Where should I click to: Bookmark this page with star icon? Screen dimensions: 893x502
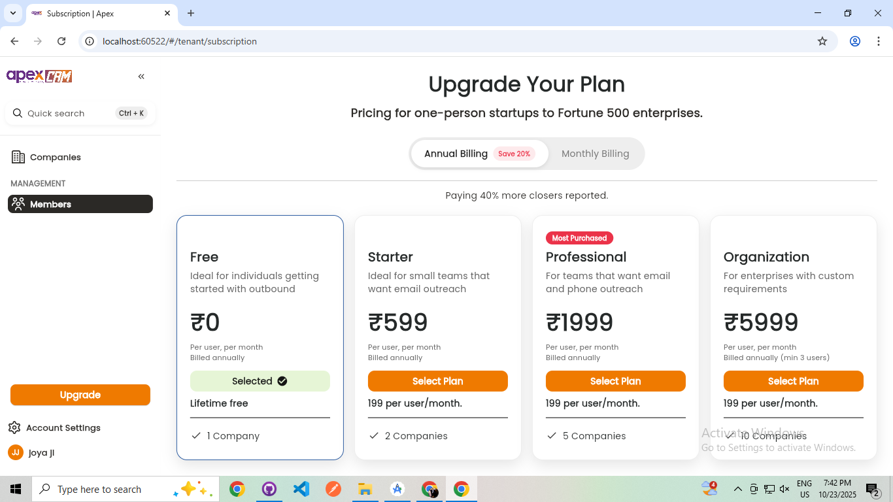822,41
